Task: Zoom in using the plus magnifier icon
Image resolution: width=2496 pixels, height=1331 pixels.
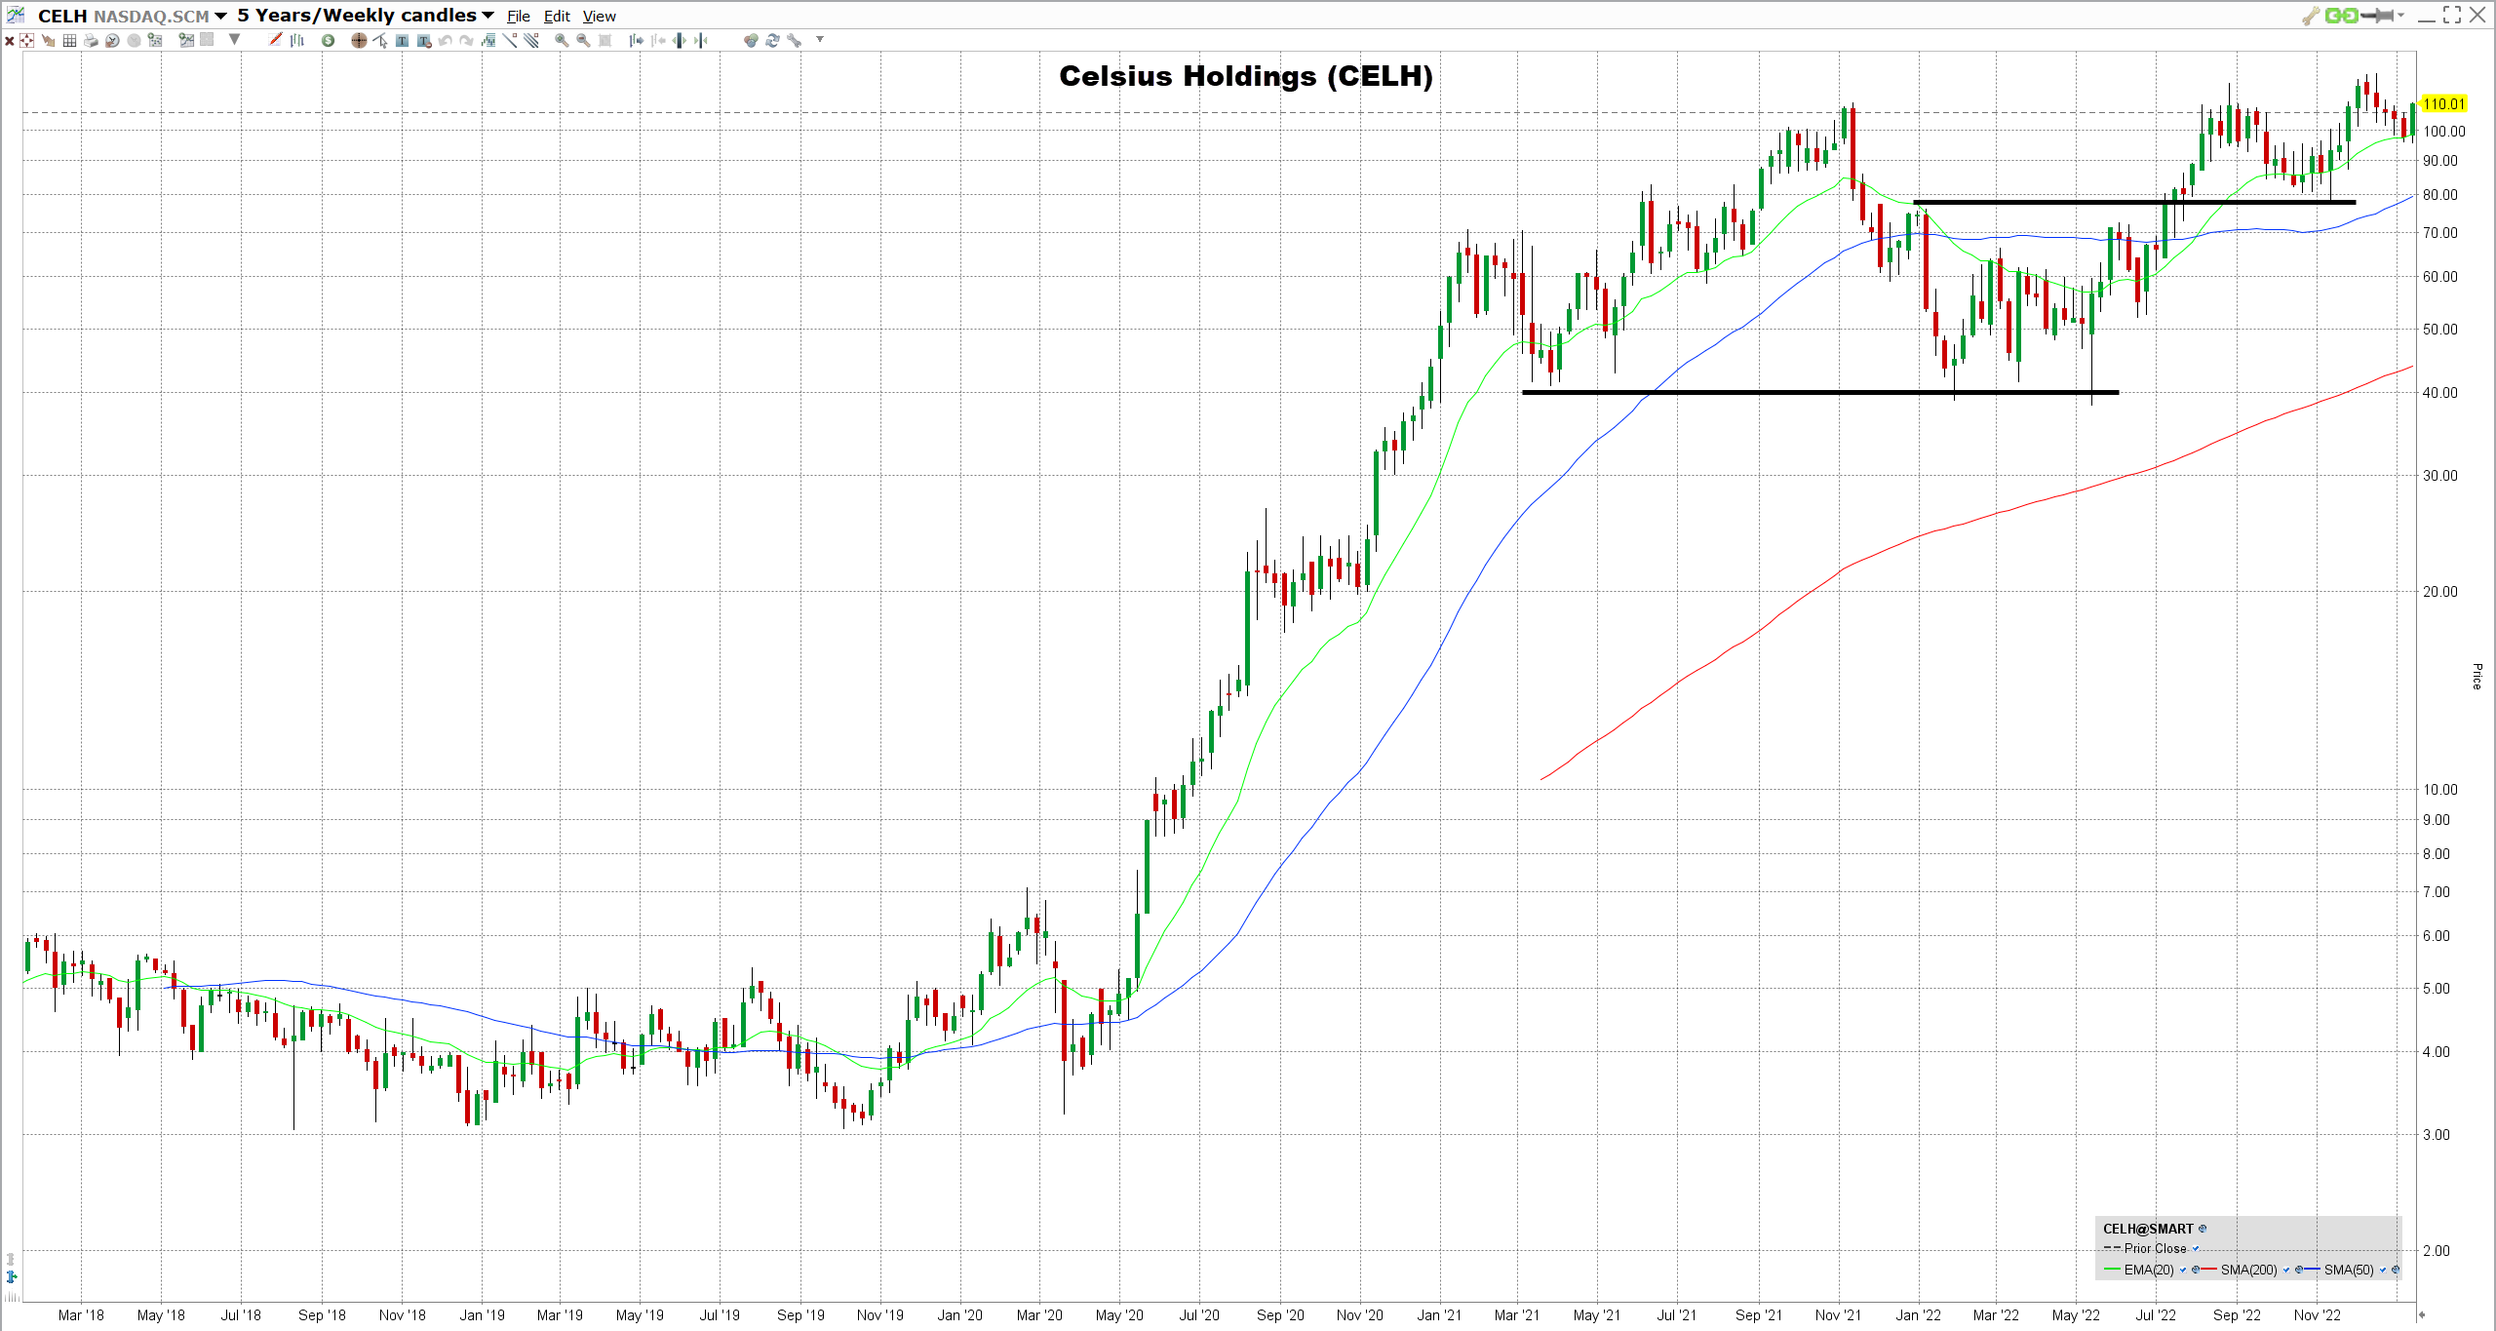Action: pos(562,40)
